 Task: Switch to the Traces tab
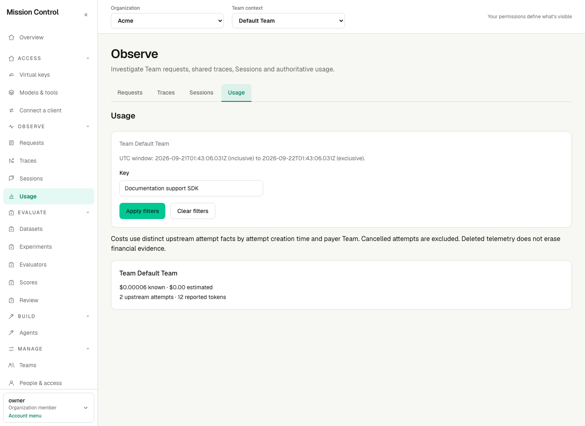point(166,93)
